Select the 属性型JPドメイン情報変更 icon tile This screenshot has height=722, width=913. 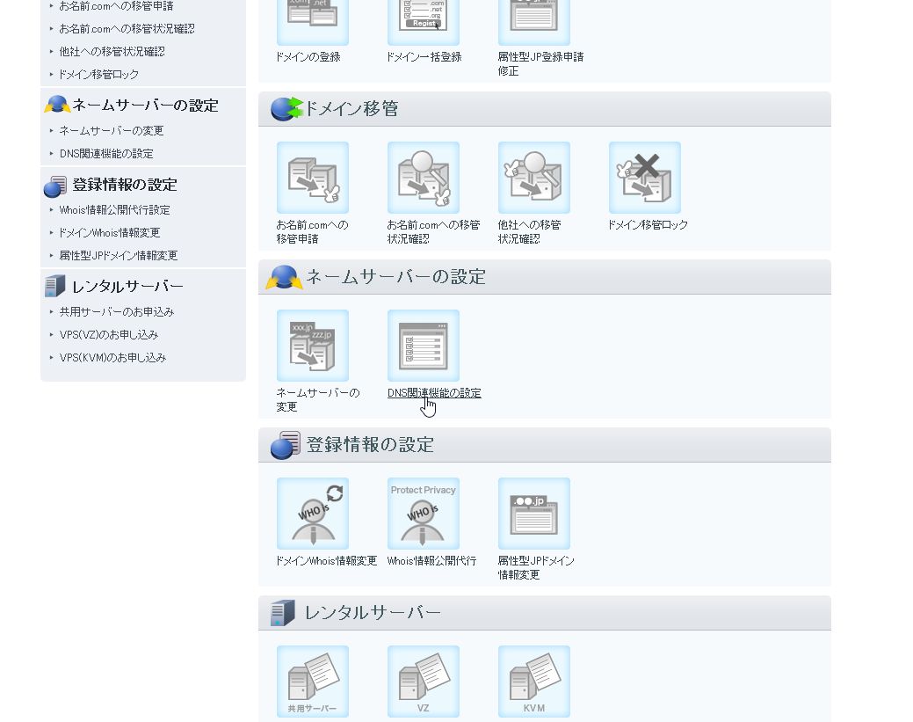coord(534,514)
